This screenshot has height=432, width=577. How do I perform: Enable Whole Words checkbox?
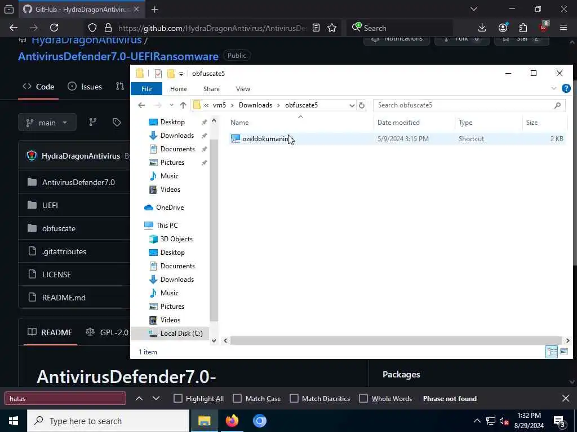(363, 399)
